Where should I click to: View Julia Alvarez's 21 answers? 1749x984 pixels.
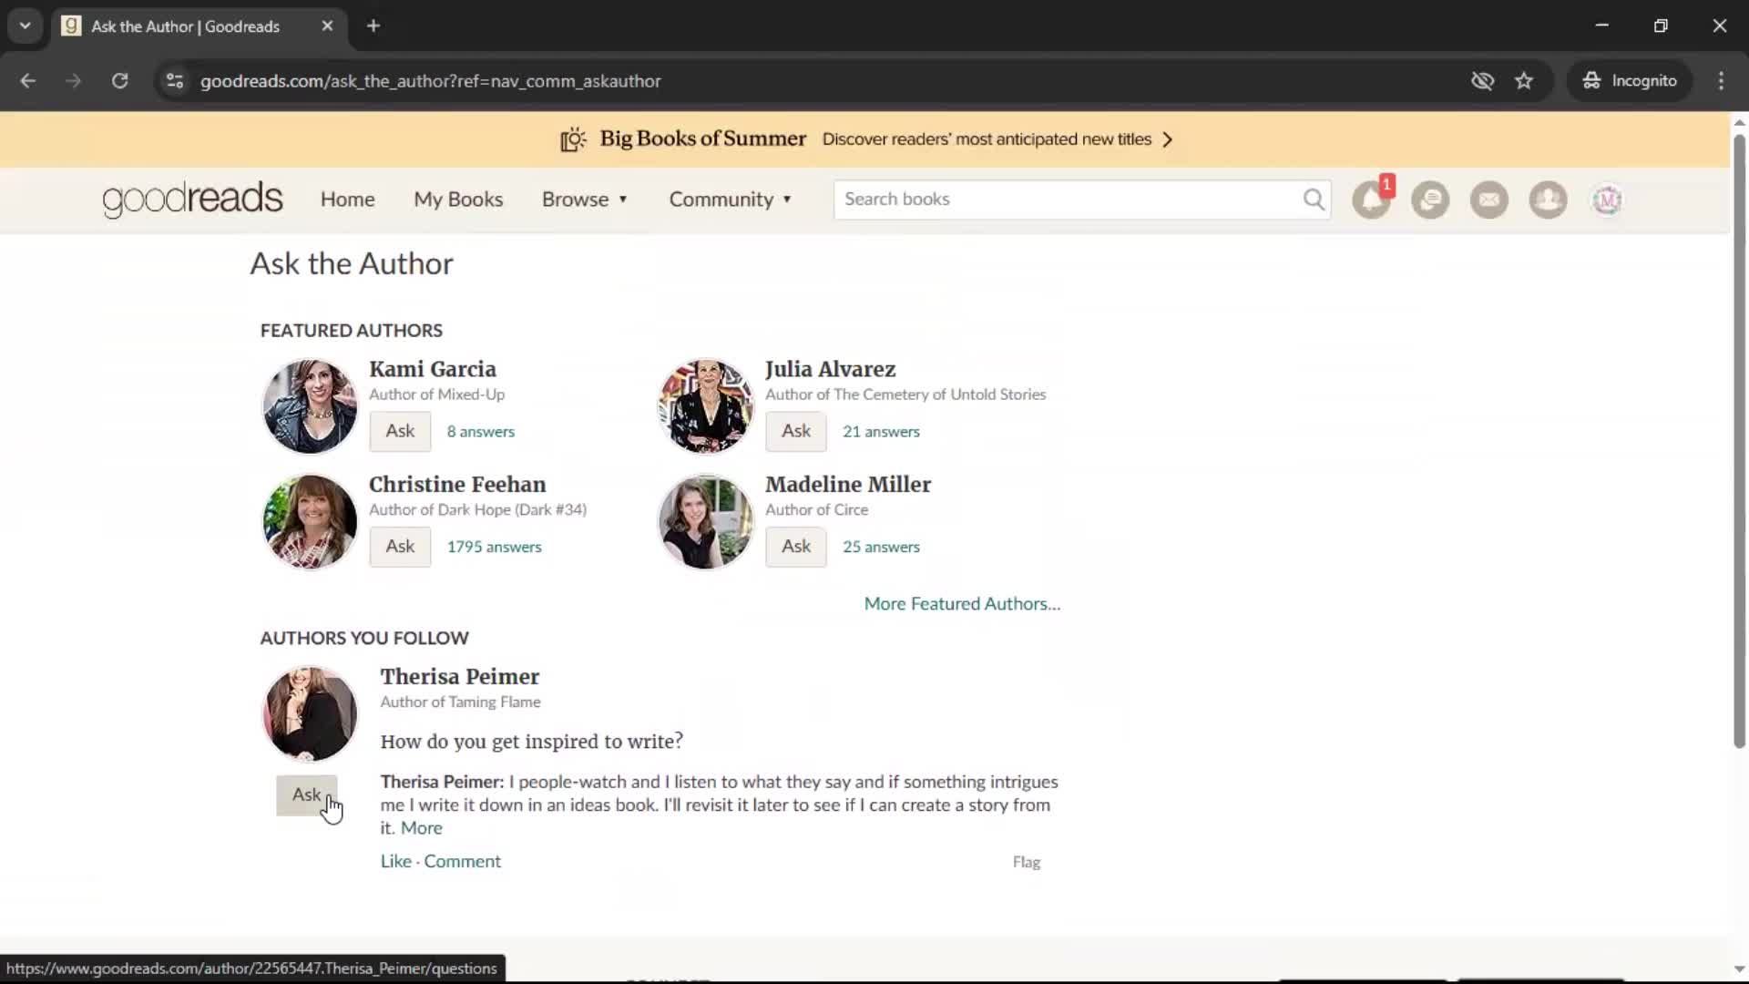(x=881, y=432)
